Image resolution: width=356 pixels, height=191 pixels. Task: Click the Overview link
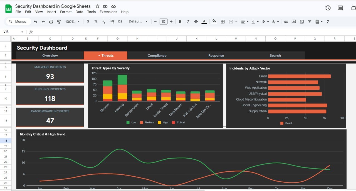50,56
